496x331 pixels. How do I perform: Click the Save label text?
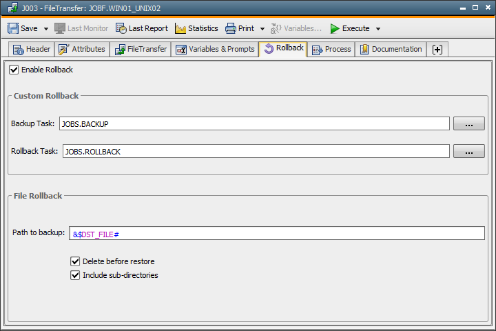coord(29,28)
